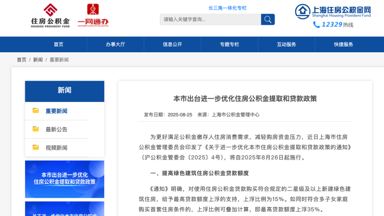Select 最新公告 in the sidebar
Viewport: 384px width, 216px height.
[x=57, y=129]
